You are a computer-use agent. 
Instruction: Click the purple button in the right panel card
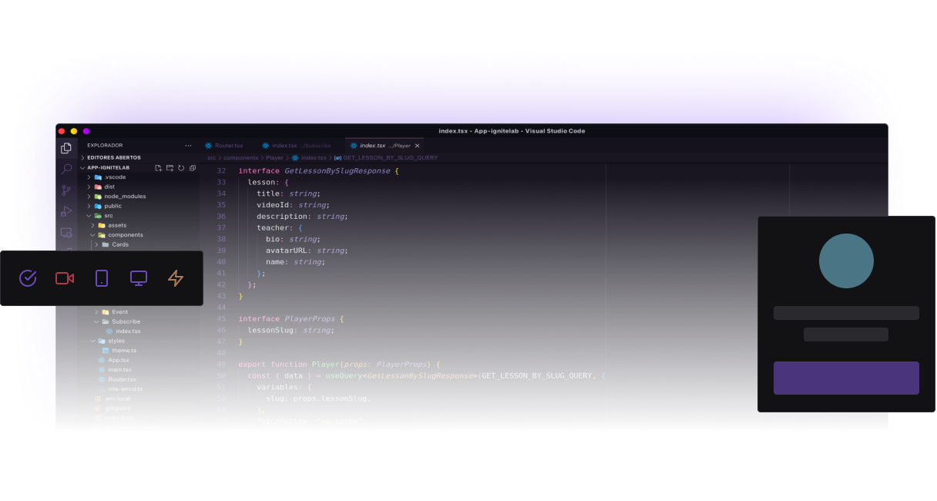[846, 378]
